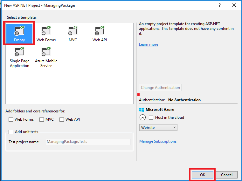Open the Website hosting type dropdown
This screenshot has height=181, width=242.
coord(158,128)
